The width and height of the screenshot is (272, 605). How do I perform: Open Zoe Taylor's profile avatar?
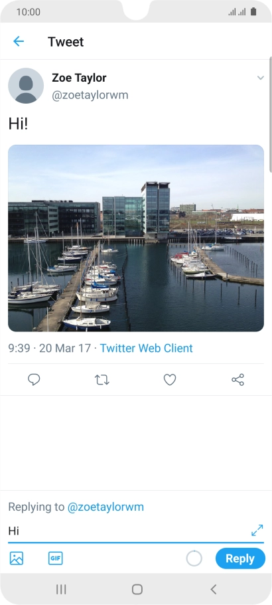[26, 86]
